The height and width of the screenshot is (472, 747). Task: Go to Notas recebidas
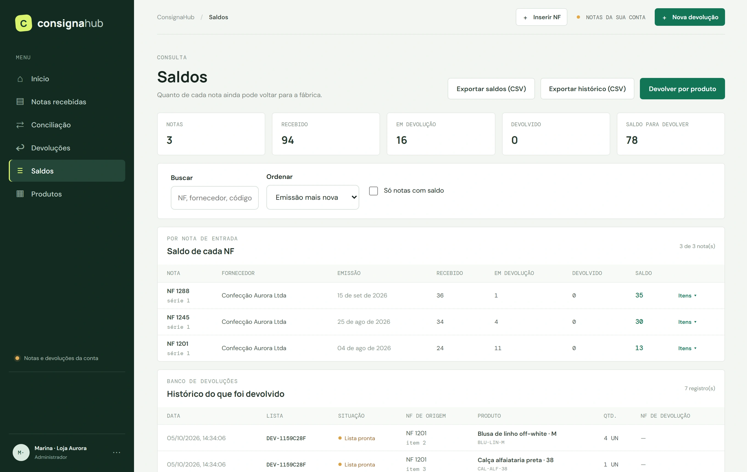point(67,102)
